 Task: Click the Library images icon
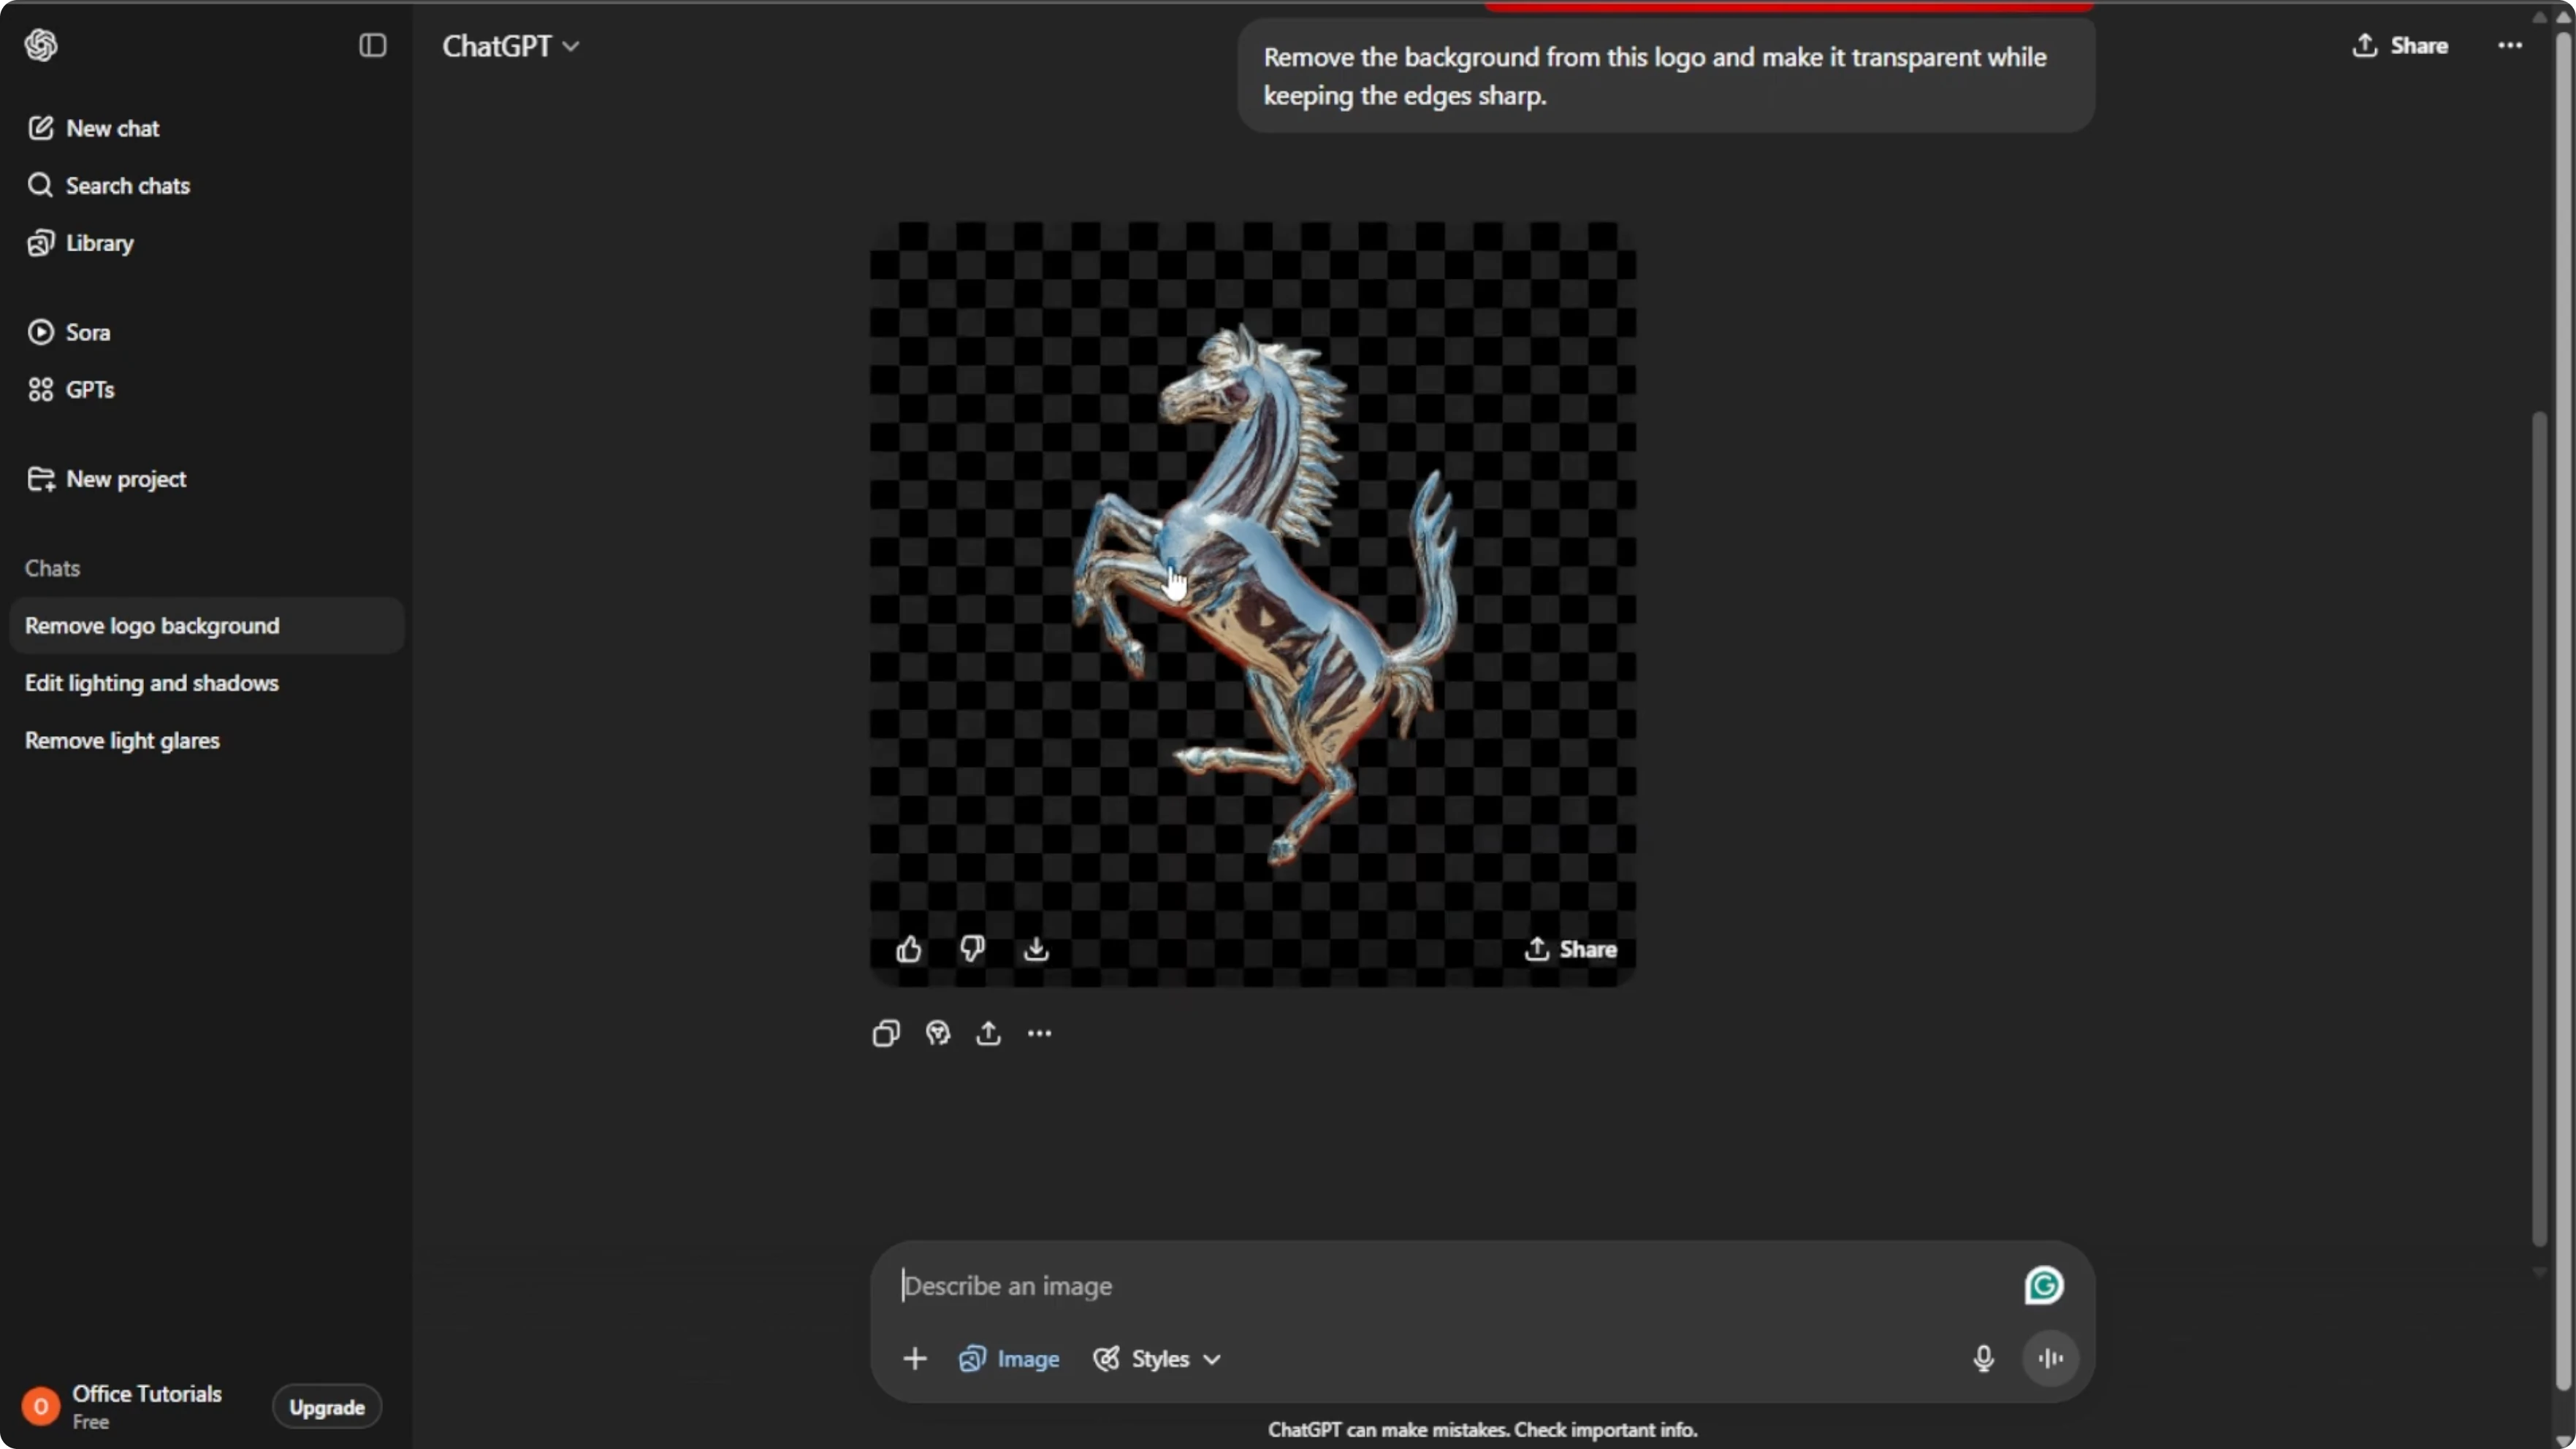point(40,243)
